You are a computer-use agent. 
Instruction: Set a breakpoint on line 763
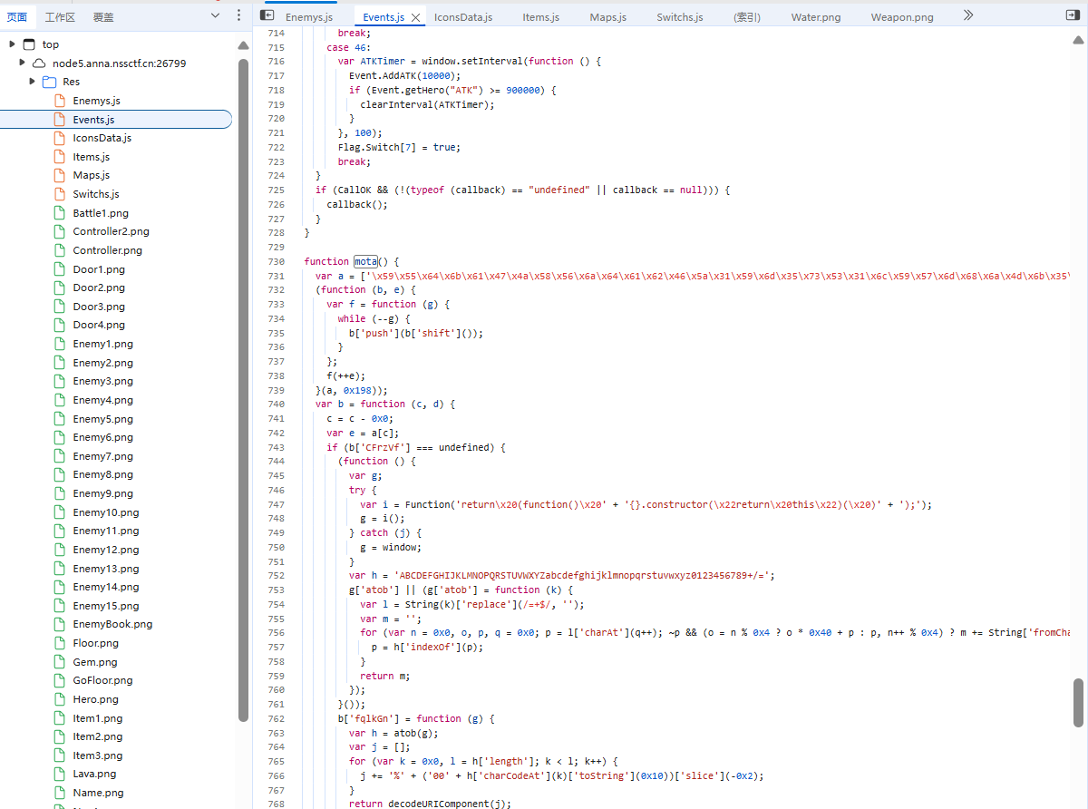tap(277, 733)
